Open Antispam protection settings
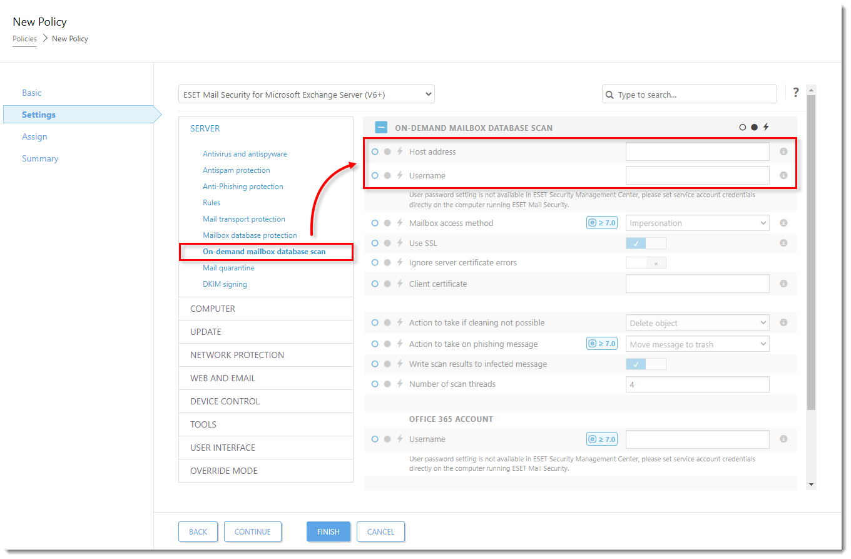The height and width of the screenshot is (559, 851). pyautogui.click(x=237, y=170)
